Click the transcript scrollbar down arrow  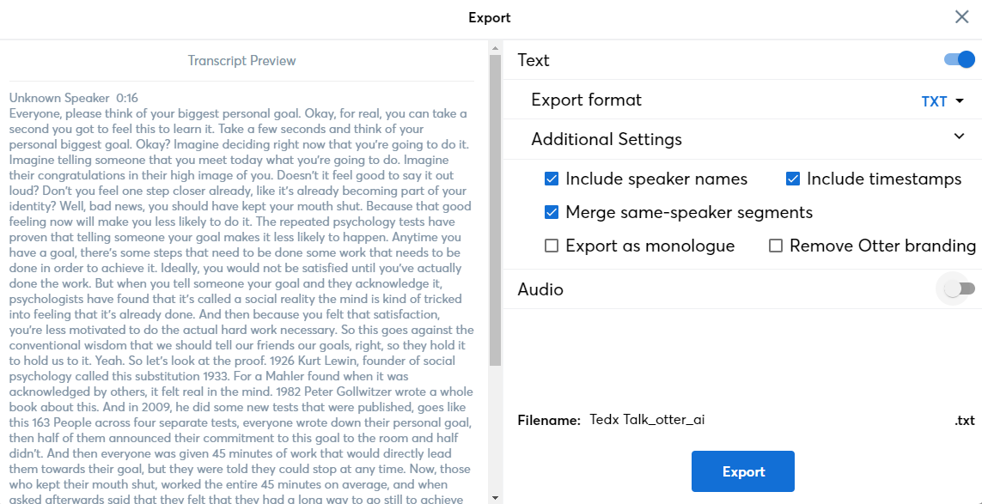click(x=495, y=497)
